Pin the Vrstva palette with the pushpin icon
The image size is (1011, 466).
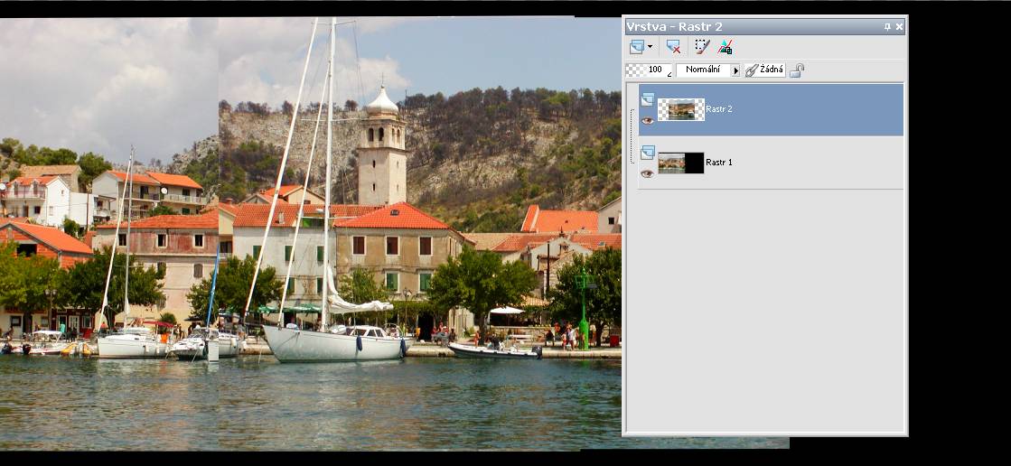click(x=888, y=26)
